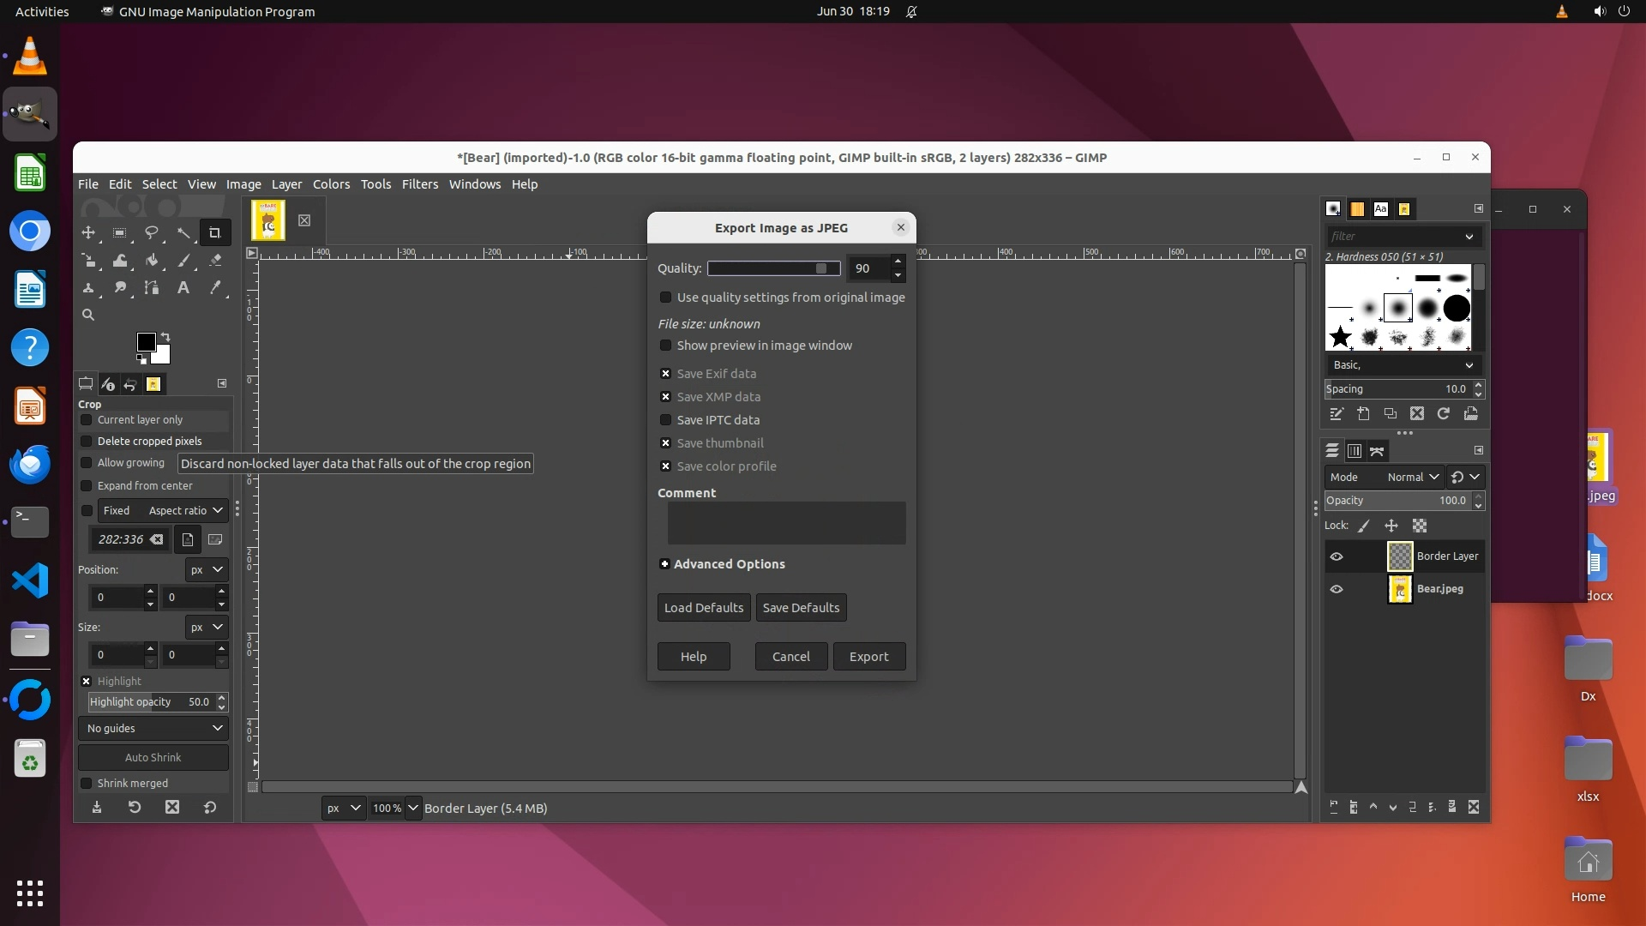The height and width of the screenshot is (926, 1646).
Task: Click the Load Defaults button
Action: pos(703,608)
